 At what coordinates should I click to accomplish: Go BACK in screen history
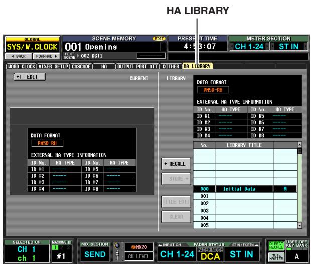(19, 56)
